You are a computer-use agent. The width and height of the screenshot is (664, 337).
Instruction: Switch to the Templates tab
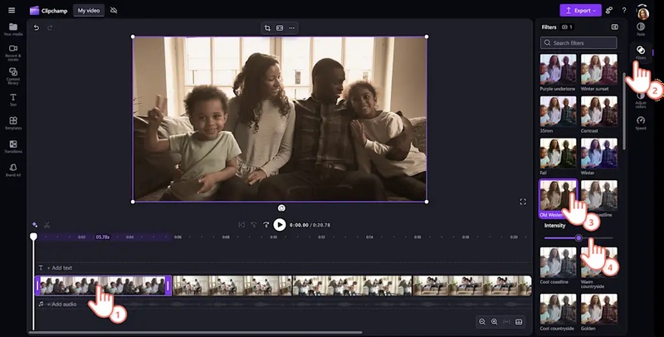pos(12,123)
